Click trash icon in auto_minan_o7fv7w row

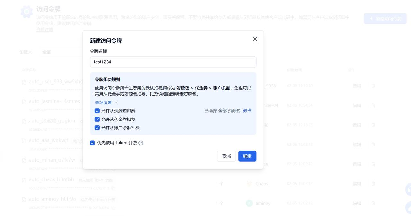click(x=373, y=164)
